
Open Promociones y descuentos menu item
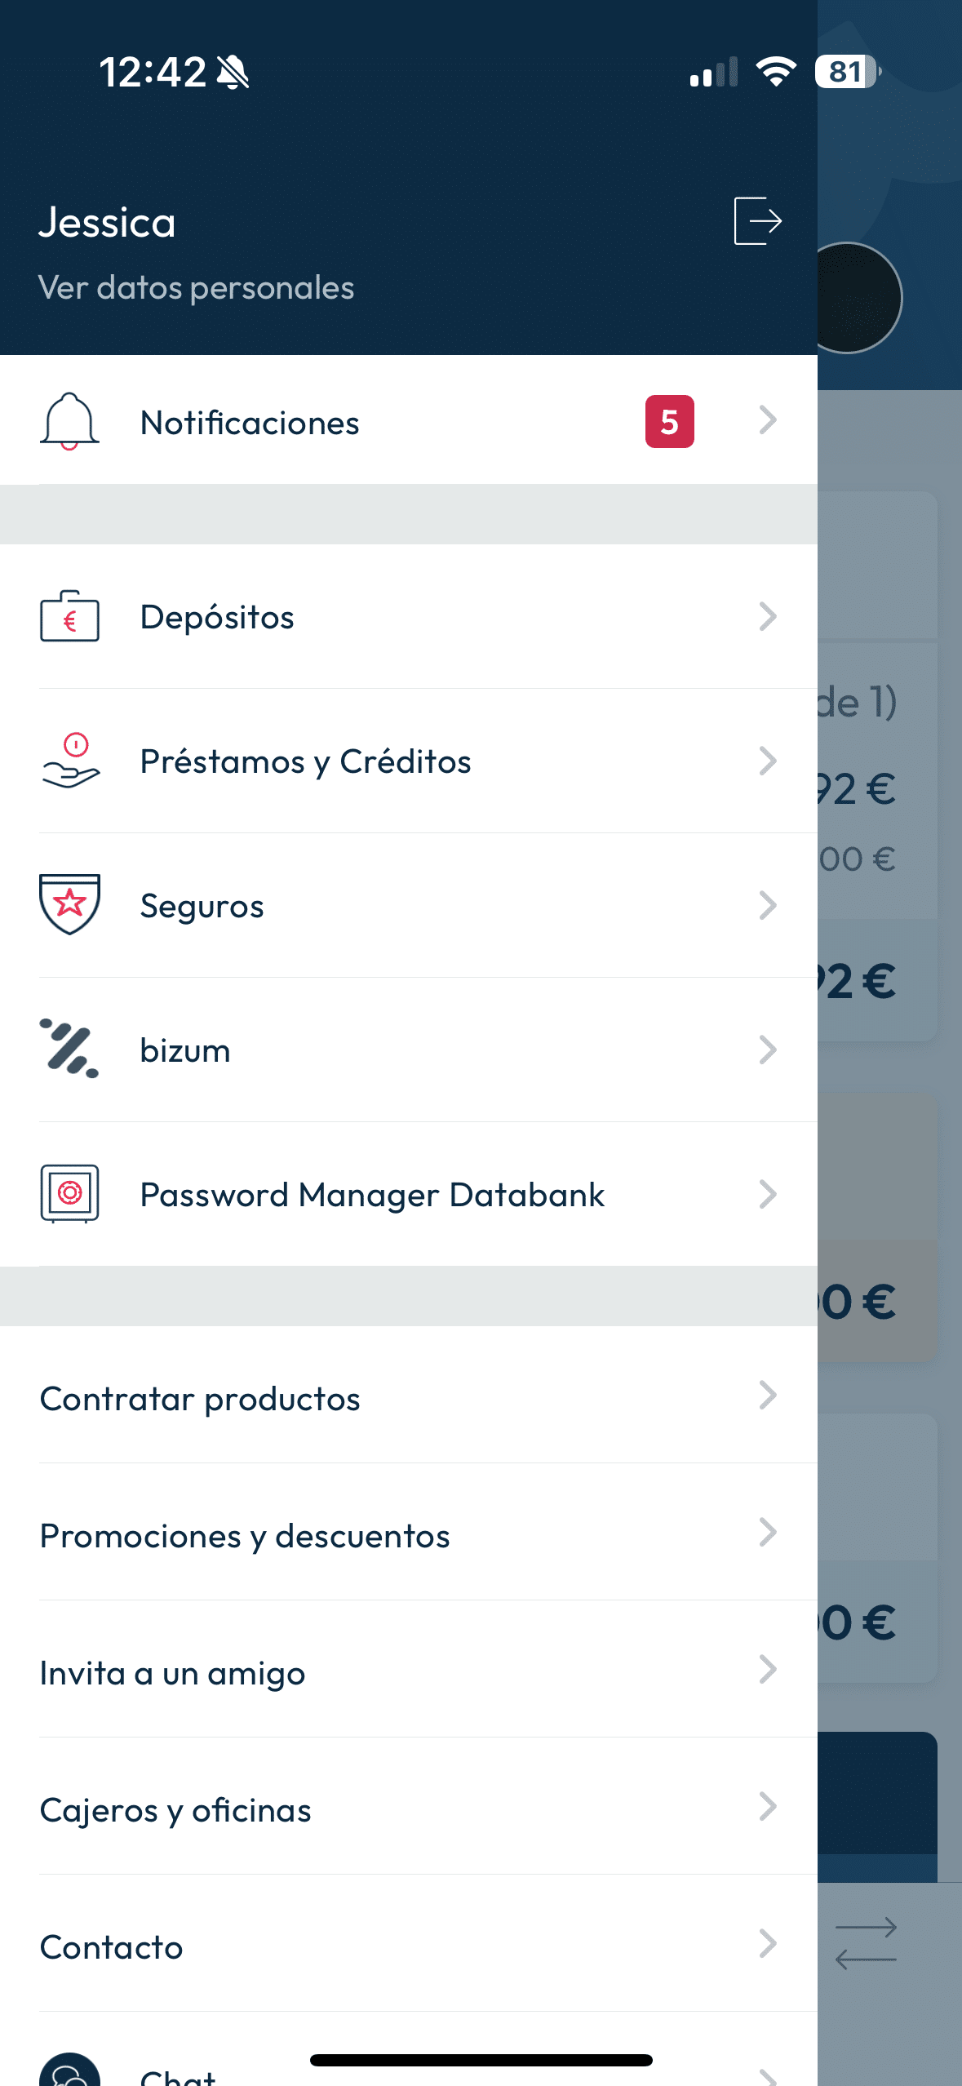(245, 1536)
